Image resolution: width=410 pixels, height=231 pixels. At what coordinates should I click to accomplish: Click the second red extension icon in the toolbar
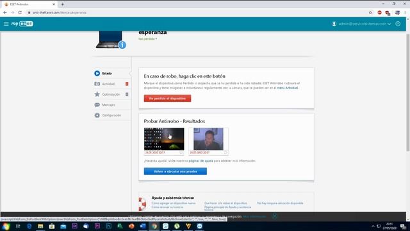[x=388, y=13]
